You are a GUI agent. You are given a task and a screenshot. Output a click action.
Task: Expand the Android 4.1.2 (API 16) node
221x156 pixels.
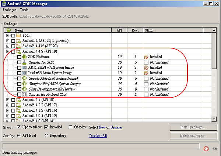tap(8, 110)
